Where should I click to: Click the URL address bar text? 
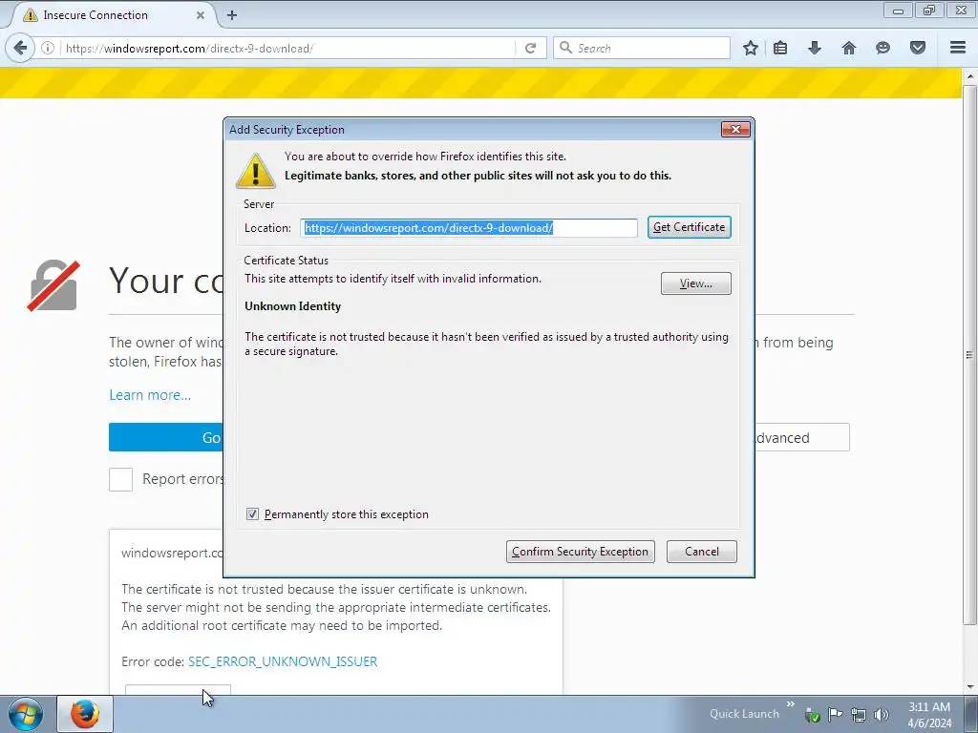[x=189, y=48]
